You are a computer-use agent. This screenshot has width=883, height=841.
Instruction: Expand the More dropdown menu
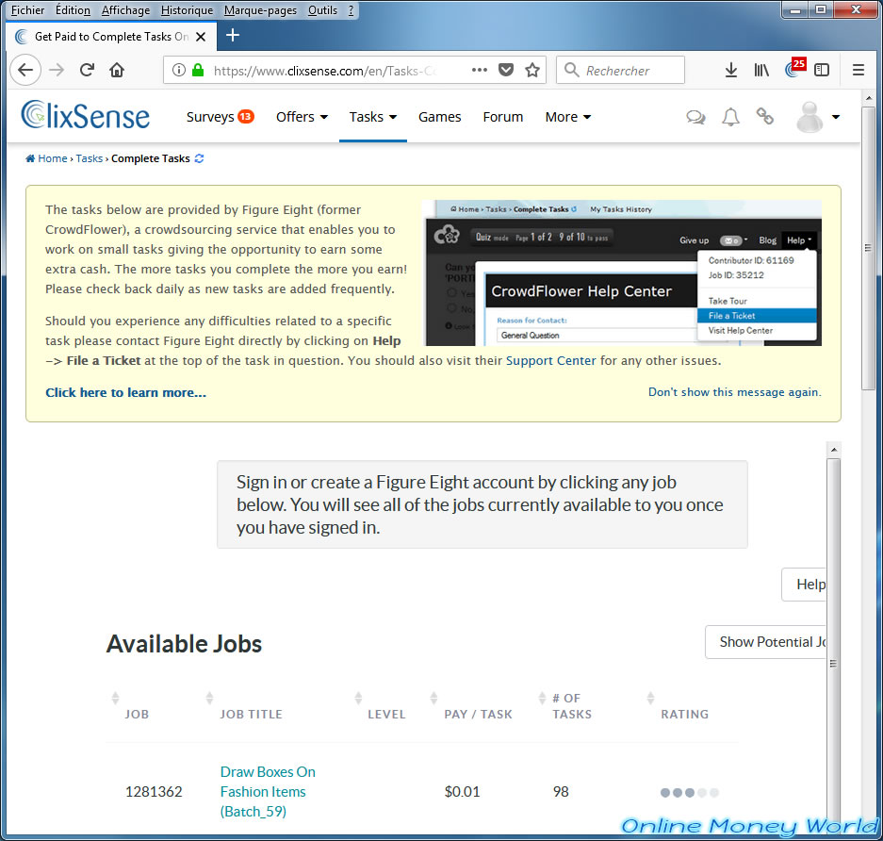coord(567,117)
